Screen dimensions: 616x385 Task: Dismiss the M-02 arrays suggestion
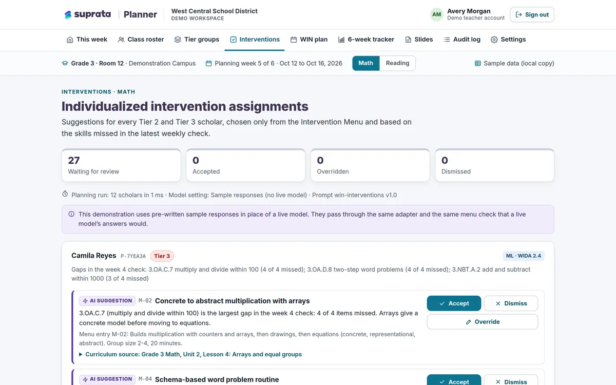point(511,303)
